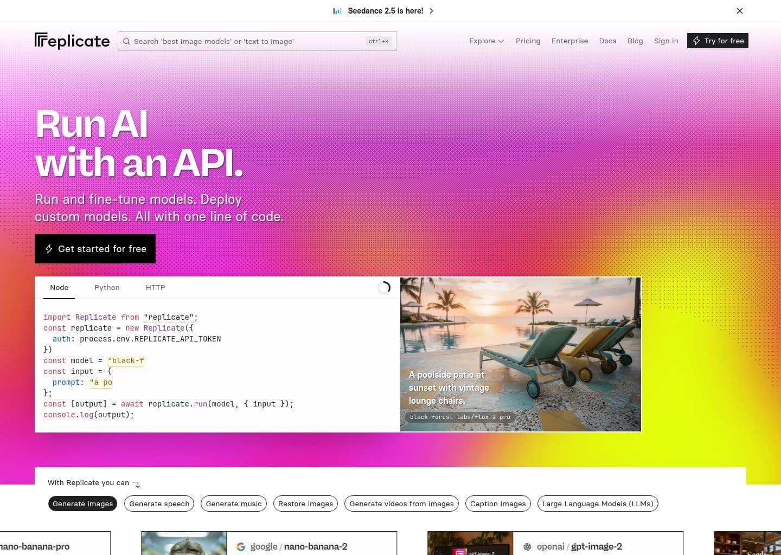
Task: Select Generate videos from images pill
Action: [x=402, y=504]
